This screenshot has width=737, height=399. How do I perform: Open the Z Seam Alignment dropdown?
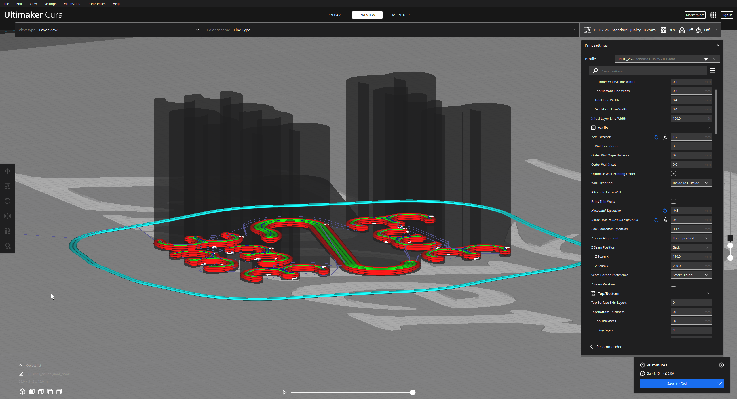(691, 238)
